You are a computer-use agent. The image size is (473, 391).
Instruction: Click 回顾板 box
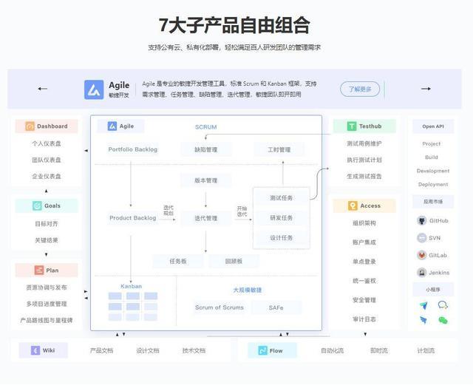234,261
